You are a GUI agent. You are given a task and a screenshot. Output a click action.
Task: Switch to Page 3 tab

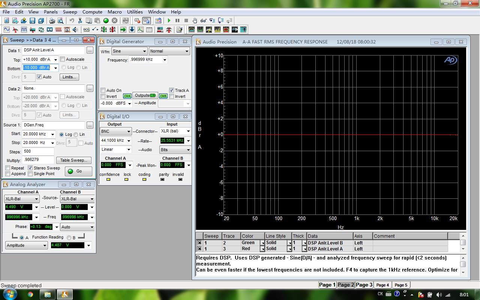[364, 285]
